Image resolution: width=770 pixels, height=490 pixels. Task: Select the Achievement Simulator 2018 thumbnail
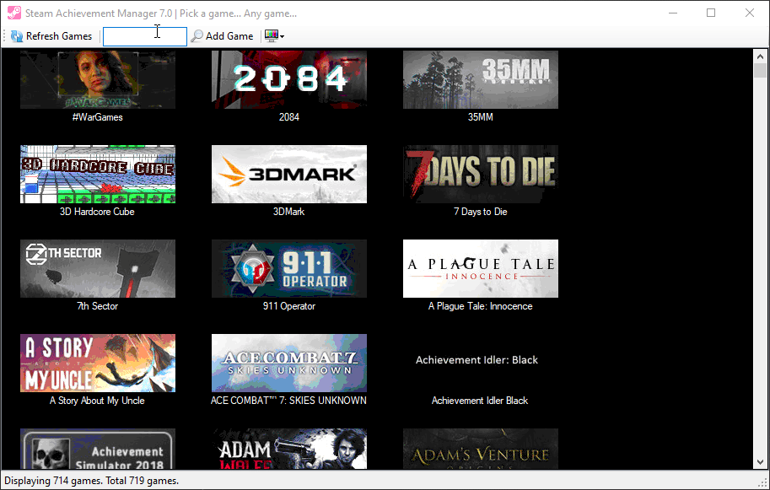pos(98,449)
